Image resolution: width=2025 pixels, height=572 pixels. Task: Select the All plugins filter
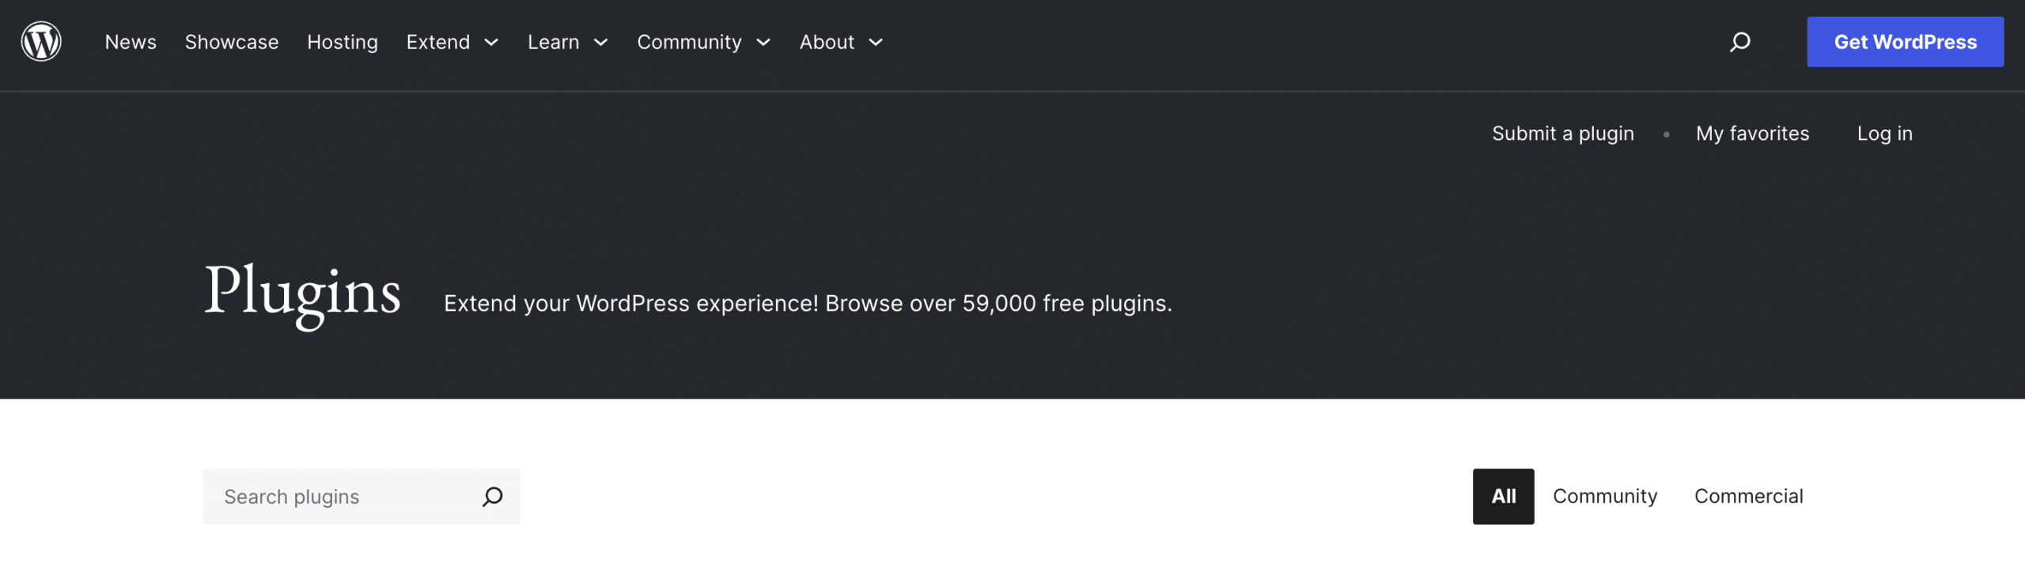[1503, 497]
